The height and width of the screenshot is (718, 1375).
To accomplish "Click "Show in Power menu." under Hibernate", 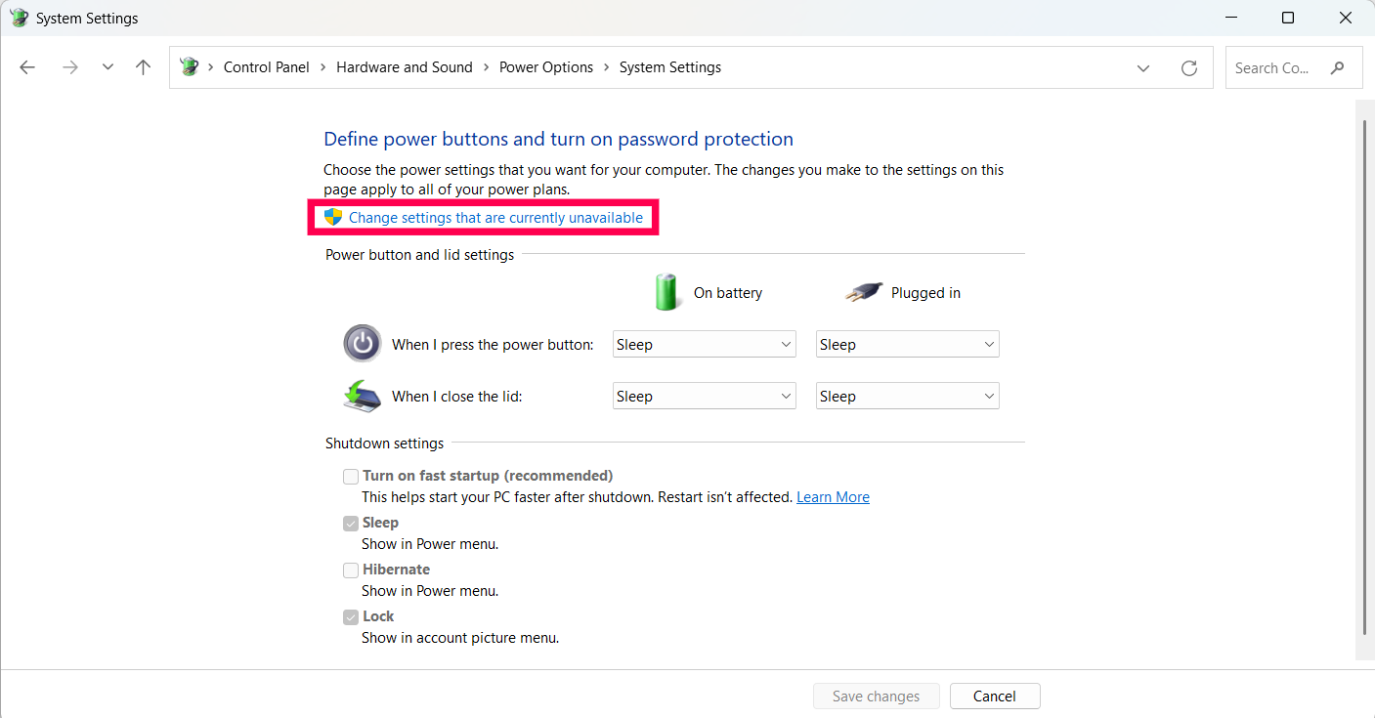I will pos(430,591).
